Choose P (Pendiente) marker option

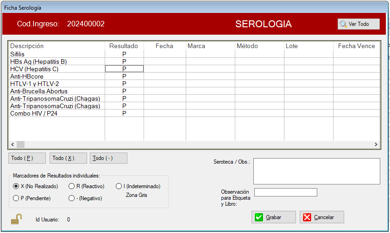[x=16, y=198]
